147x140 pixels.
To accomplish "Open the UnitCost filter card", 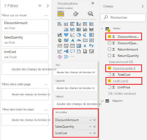I will (25, 54).
